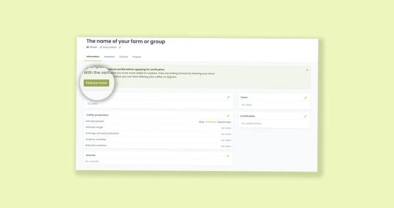Dismiss the verification banner with the X
This screenshot has height=208, width=394.
pyautogui.click(x=307, y=70)
